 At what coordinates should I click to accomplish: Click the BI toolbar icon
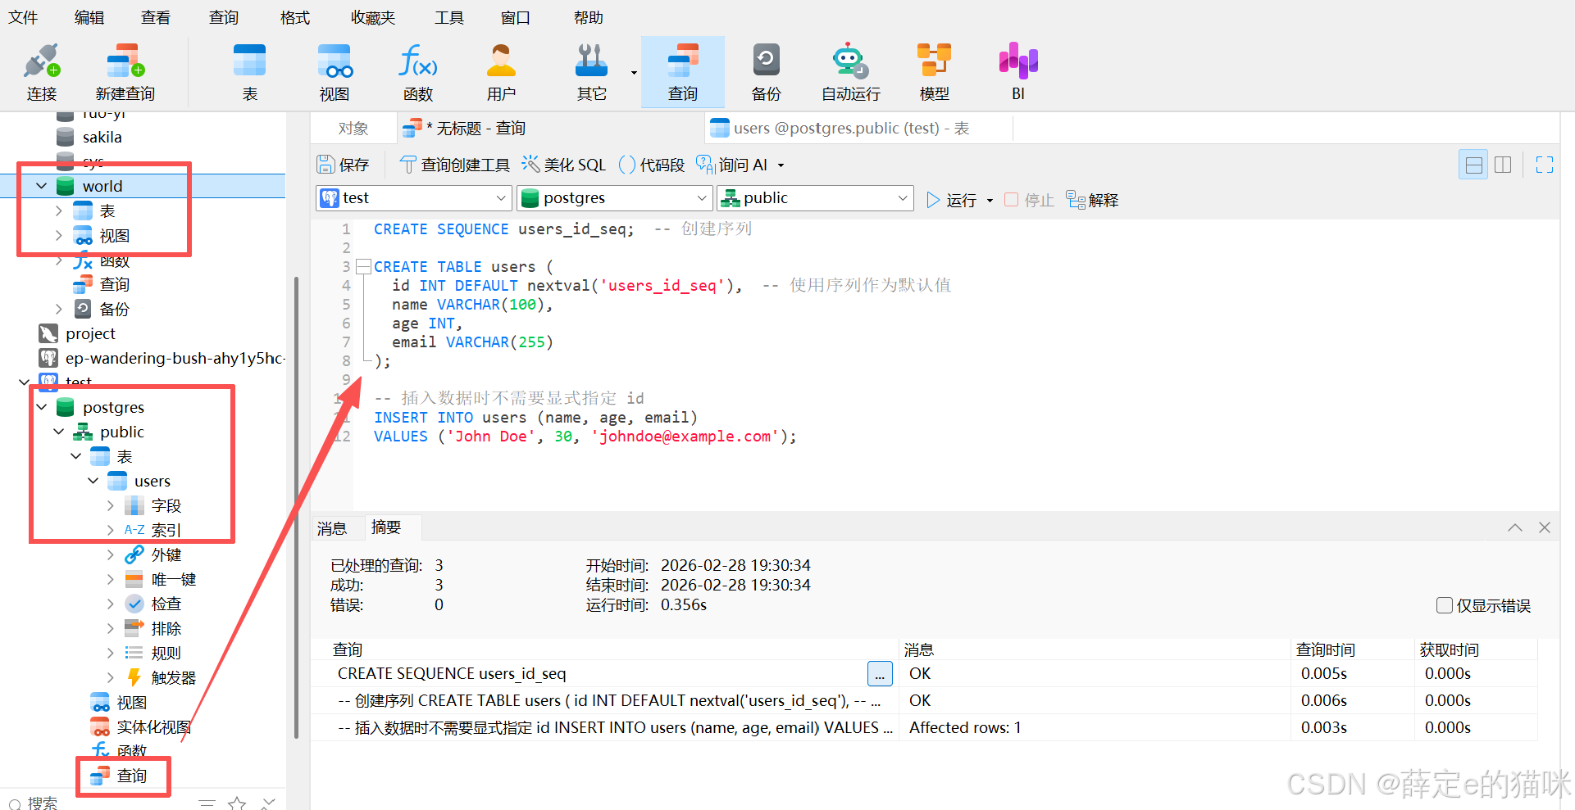tap(1018, 72)
